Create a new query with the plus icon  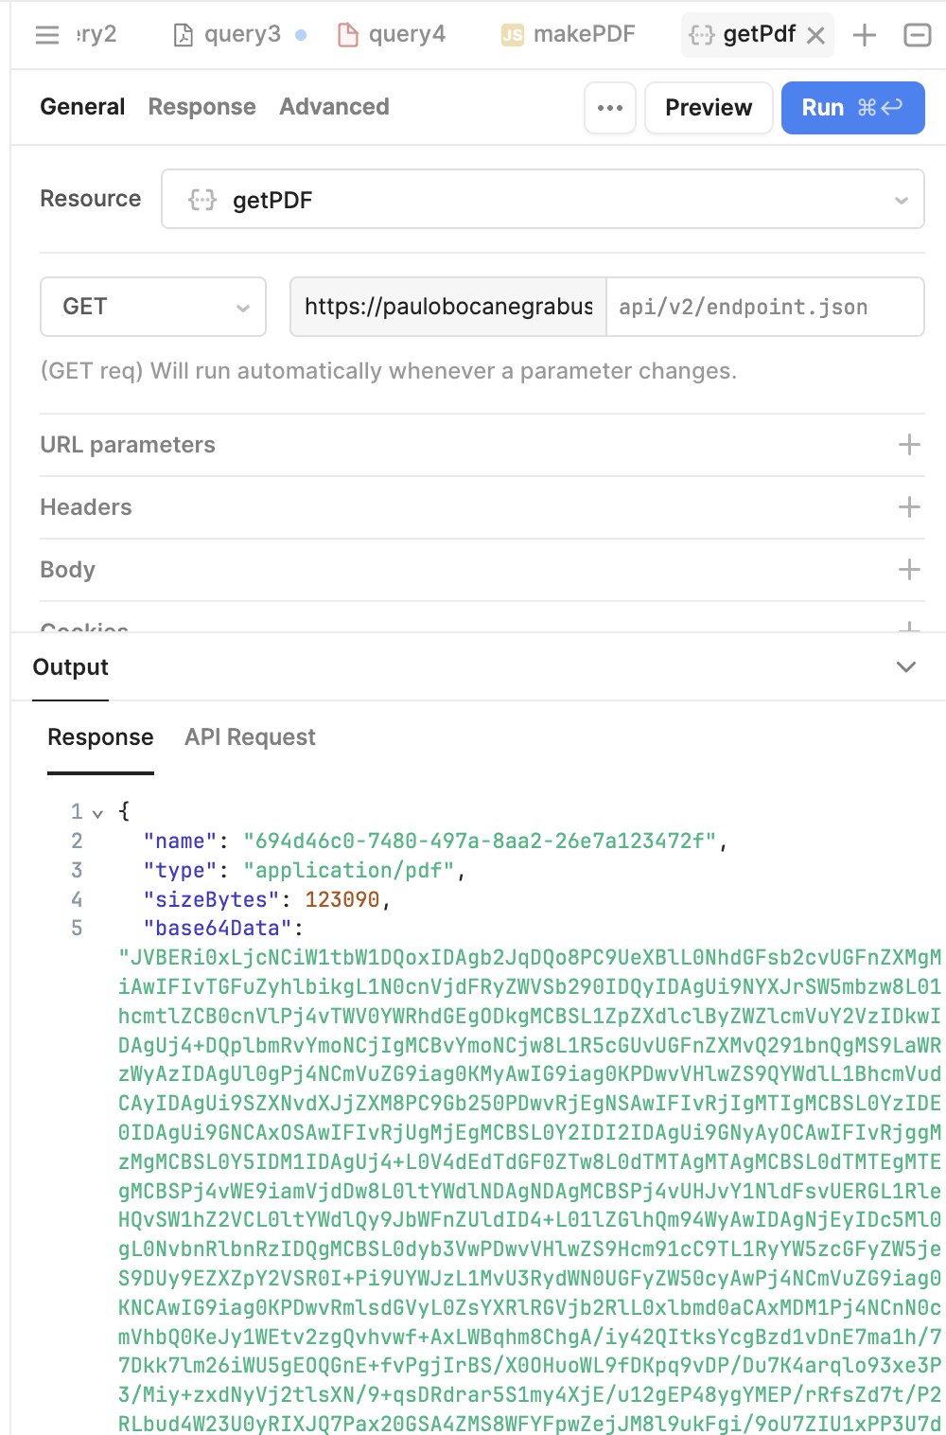tap(864, 34)
